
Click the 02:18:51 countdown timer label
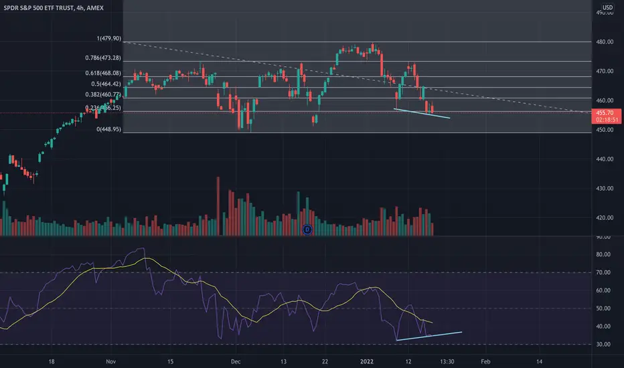pos(607,120)
